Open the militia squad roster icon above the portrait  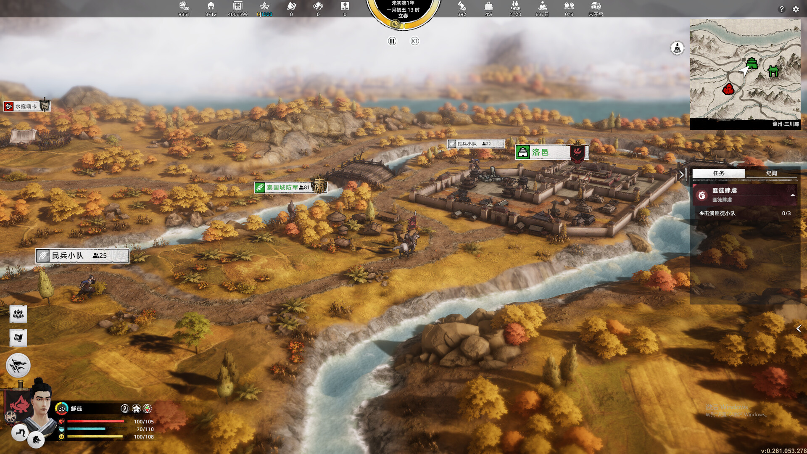coord(18,314)
